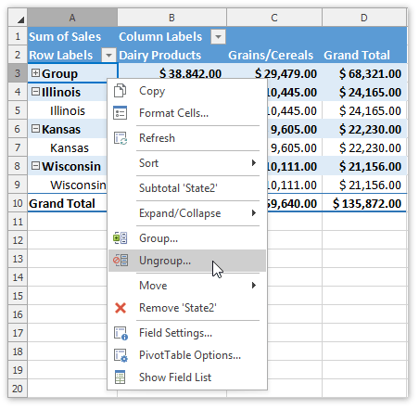Select Refresh in the context menu
419x409 pixels.
coord(187,138)
